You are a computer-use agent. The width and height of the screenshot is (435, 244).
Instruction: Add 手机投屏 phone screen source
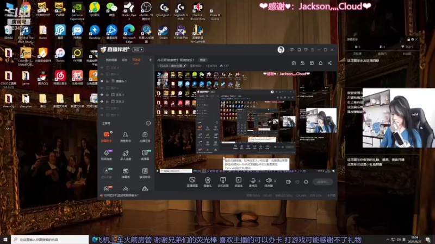point(223,182)
